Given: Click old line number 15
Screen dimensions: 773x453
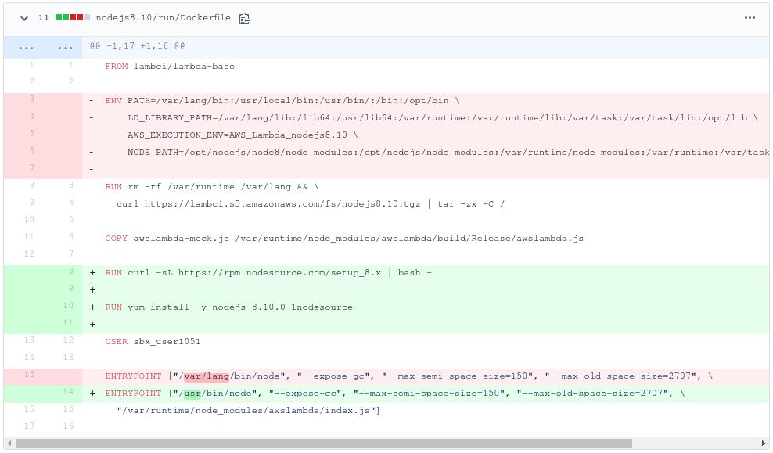Looking at the screenshot, I should click(29, 374).
